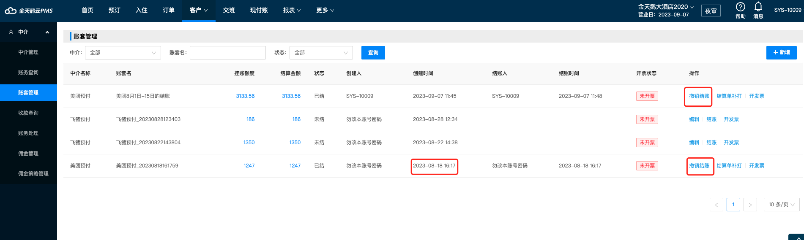The width and height of the screenshot is (804, 240).
Task: Click 未开票 tag for 飞猪预付_20230828123403
Action: click(647, 119)
